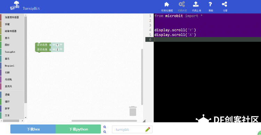The height and width of the screenshot is (135, 261).
Task: Open the 麦克风 block category
Action: click(x=12, y=87)
